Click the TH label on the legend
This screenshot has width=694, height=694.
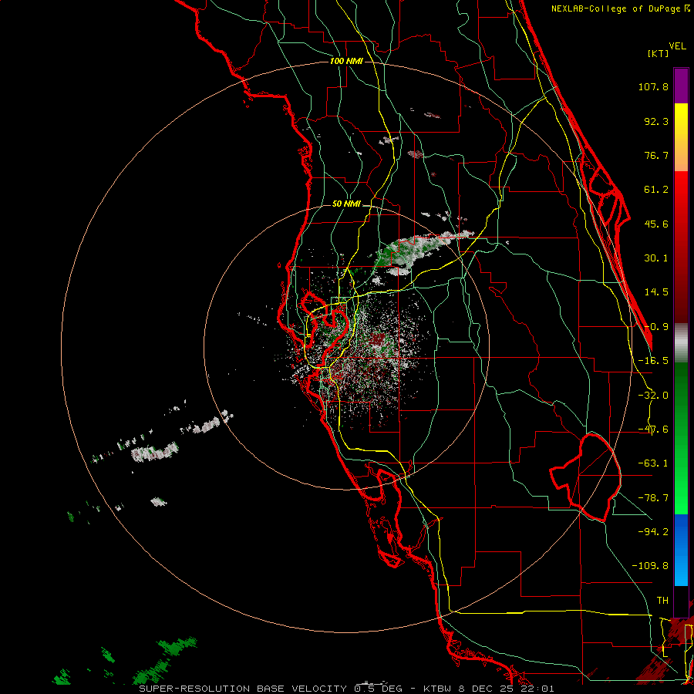point(662,601)
